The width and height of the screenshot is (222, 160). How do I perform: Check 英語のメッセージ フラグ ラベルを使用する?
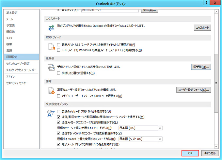(59, 112)
